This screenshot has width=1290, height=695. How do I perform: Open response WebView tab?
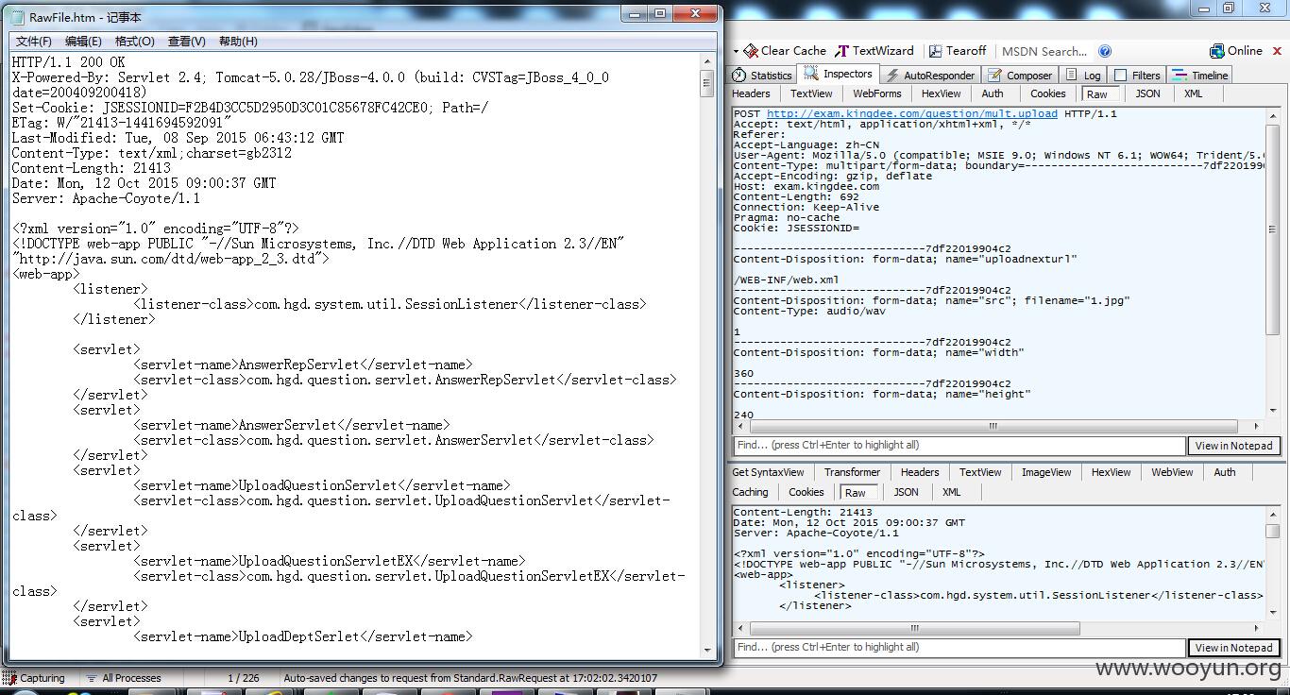point(1171,472)
